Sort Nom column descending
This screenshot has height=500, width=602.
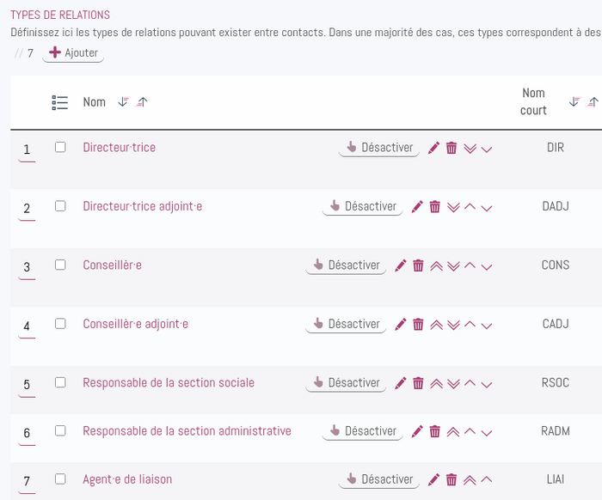click(124, 102)
